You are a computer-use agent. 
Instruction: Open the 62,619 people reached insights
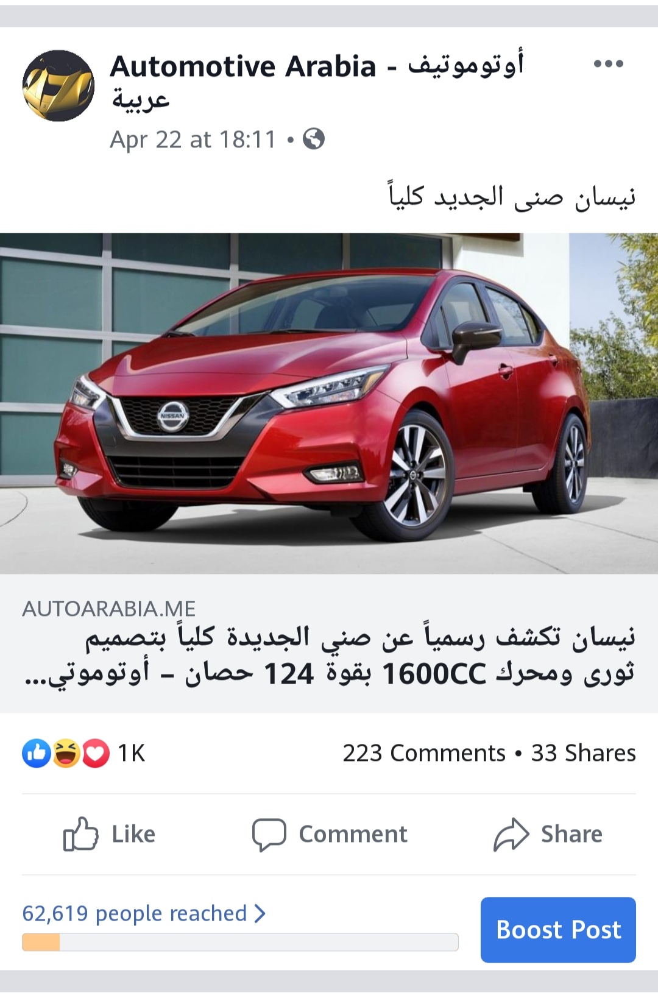tap(135, 913)
